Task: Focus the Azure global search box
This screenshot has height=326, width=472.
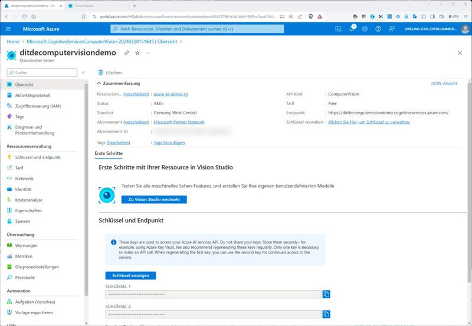Action: pyautogui.click(x=197, y=29)
